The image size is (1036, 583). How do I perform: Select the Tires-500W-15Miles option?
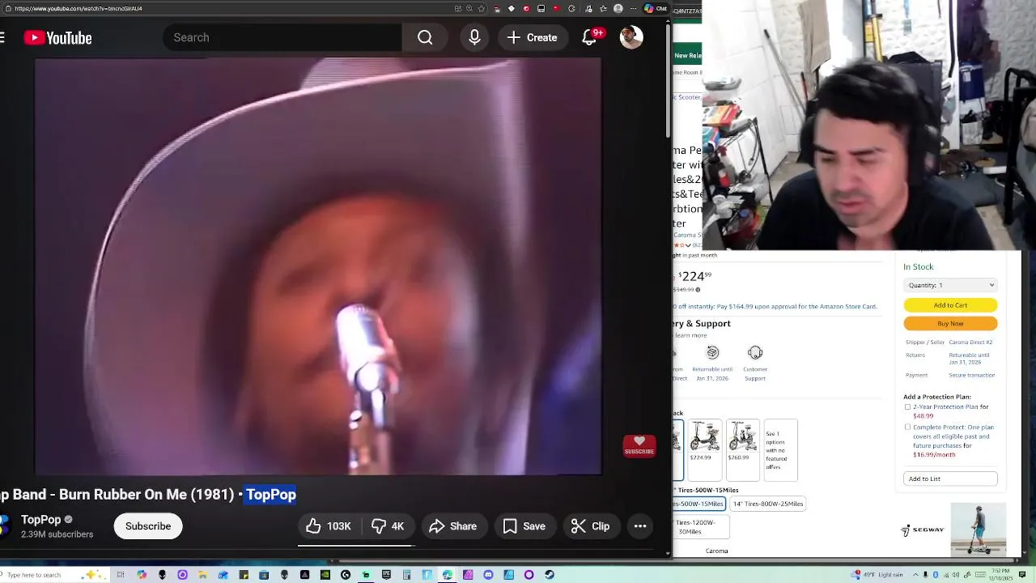click(x=699, y=504)
